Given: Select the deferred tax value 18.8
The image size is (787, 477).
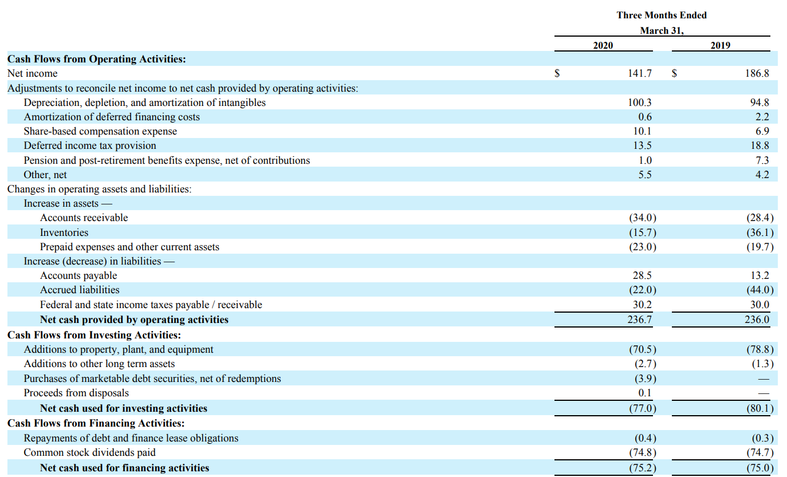Looking at the screenshot, I should [x=760, y=145].
